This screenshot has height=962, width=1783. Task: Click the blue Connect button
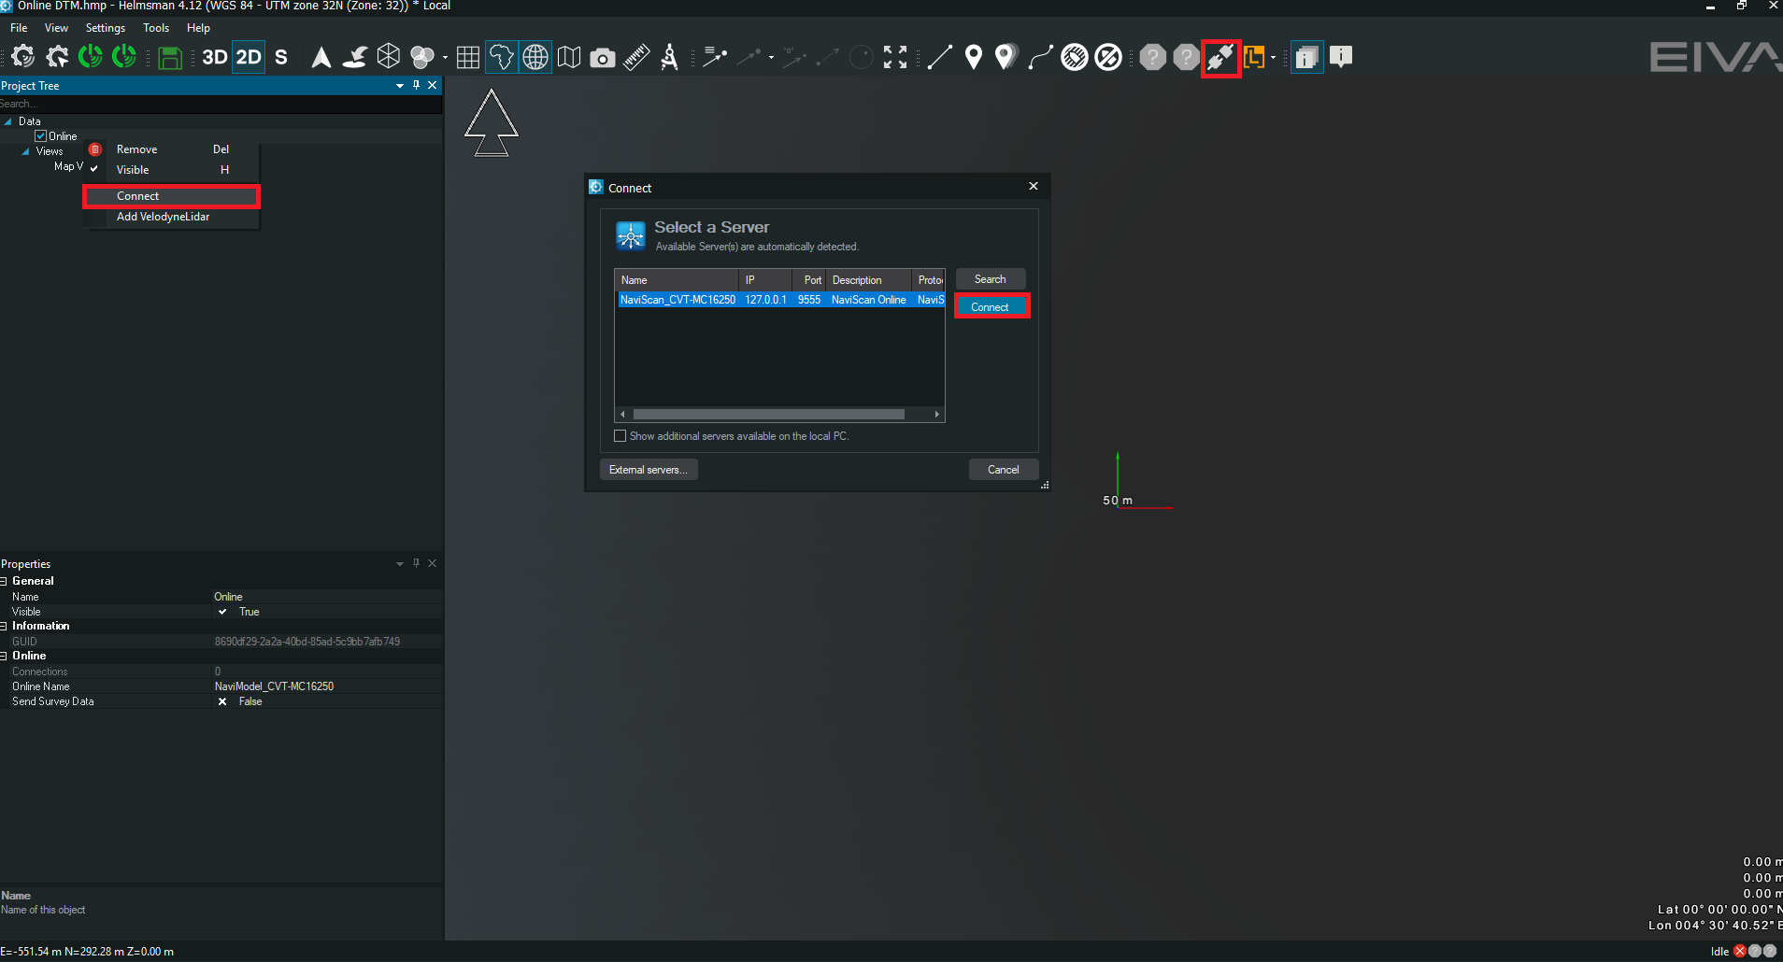coord(991,307)
